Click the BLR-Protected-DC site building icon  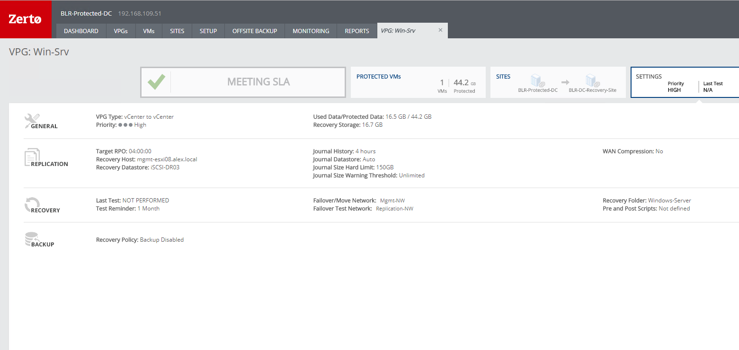537,80
